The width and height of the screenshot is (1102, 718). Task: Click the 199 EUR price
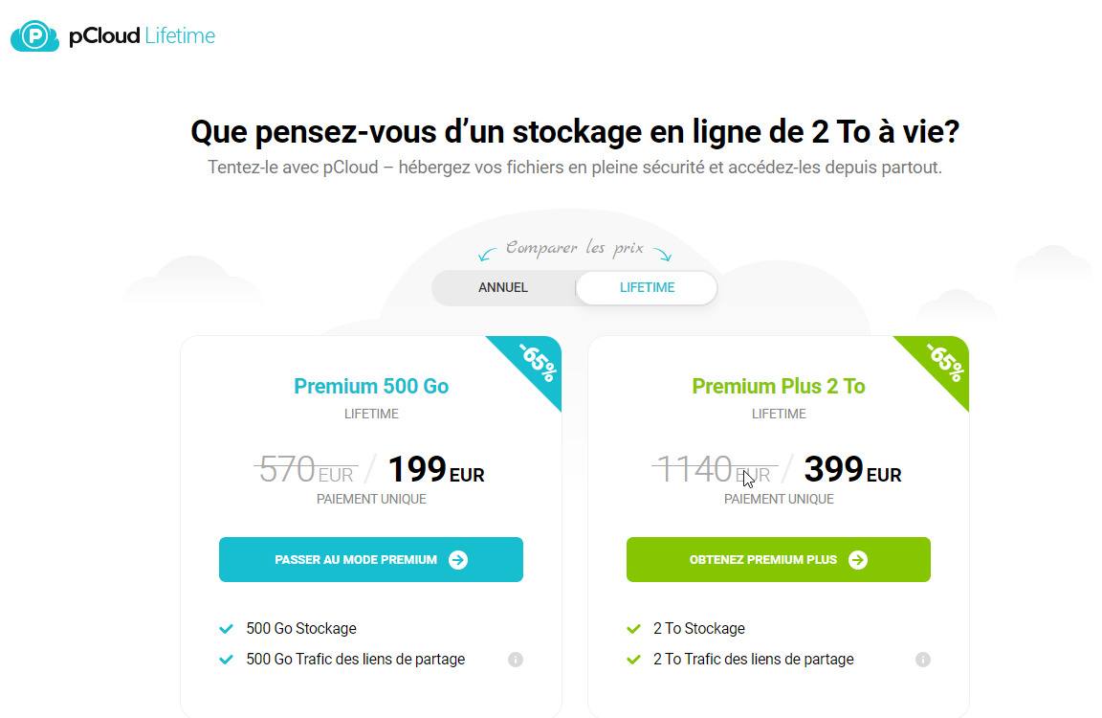(x=435, y=470)
